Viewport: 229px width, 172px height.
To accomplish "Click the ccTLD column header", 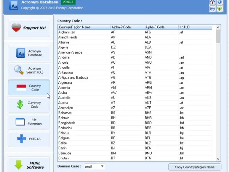I will pos(195,27).
